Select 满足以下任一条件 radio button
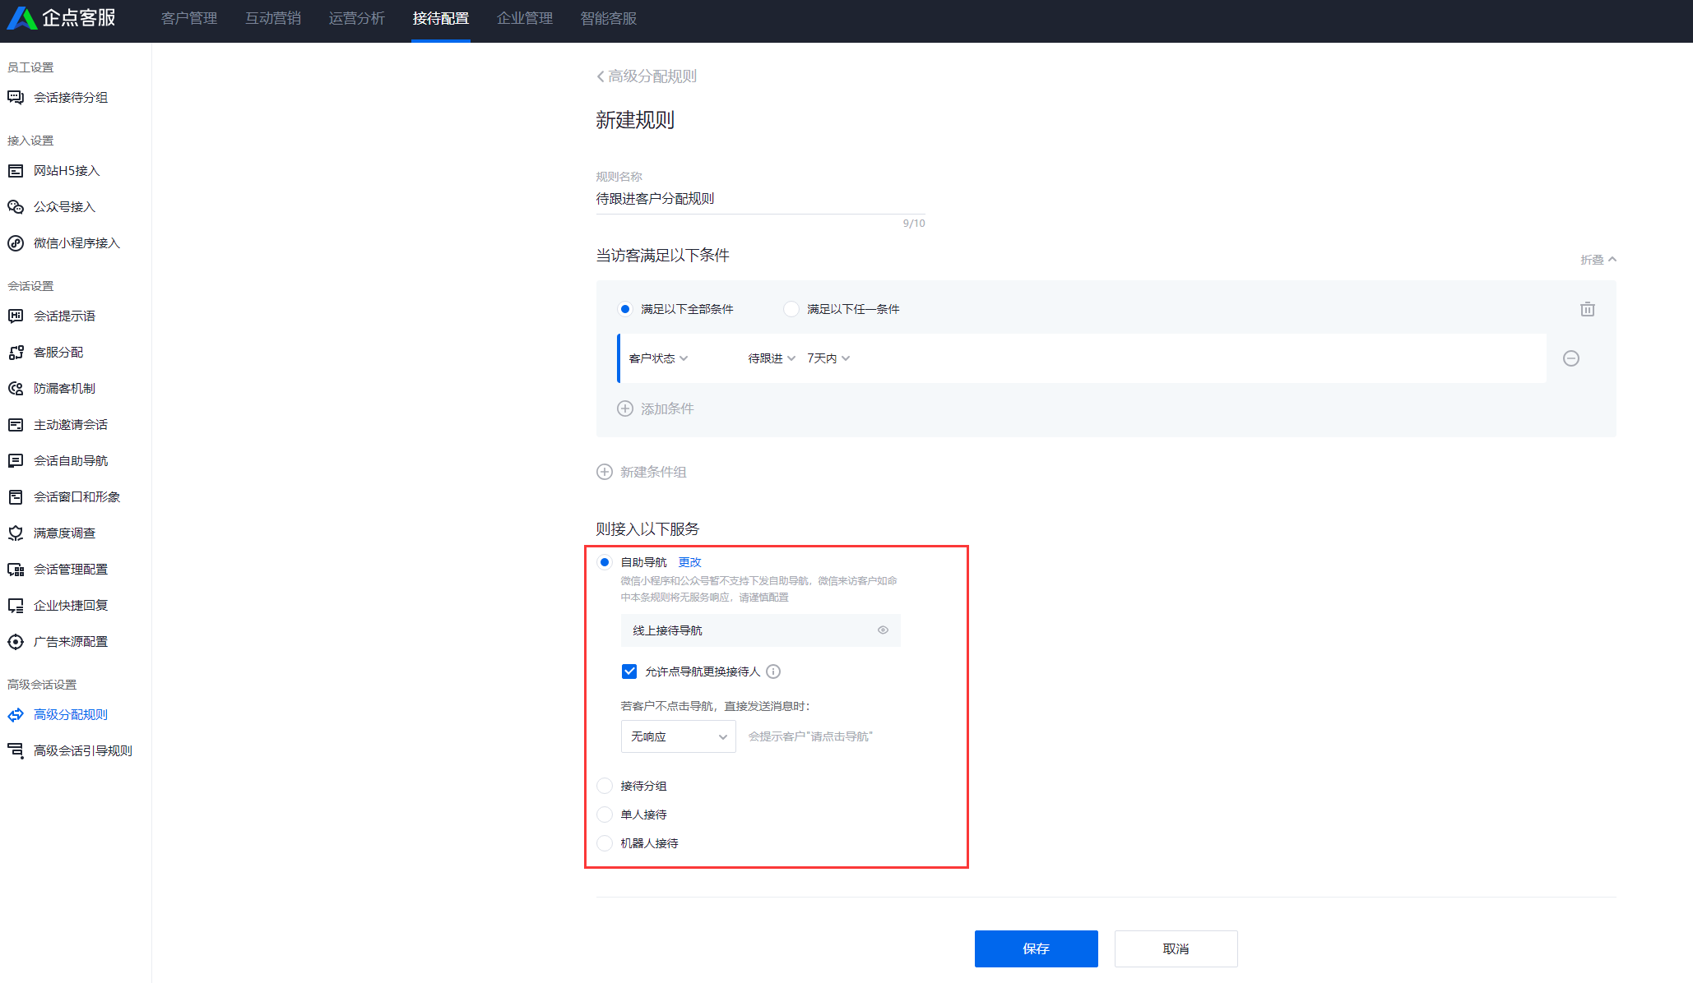 click(791, 309)
